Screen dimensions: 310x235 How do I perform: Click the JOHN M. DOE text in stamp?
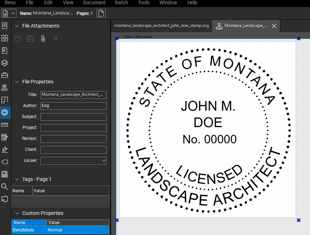coord(208,114)
